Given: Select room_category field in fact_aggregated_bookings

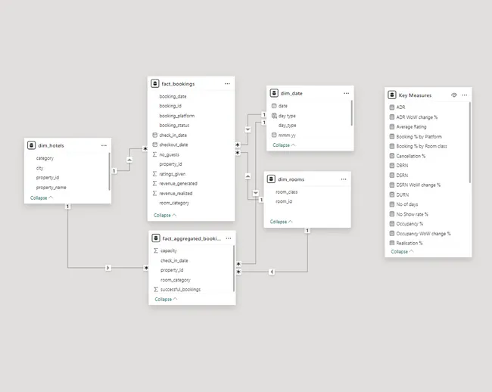Looking at the screenshot, I should tap(176, 280).
